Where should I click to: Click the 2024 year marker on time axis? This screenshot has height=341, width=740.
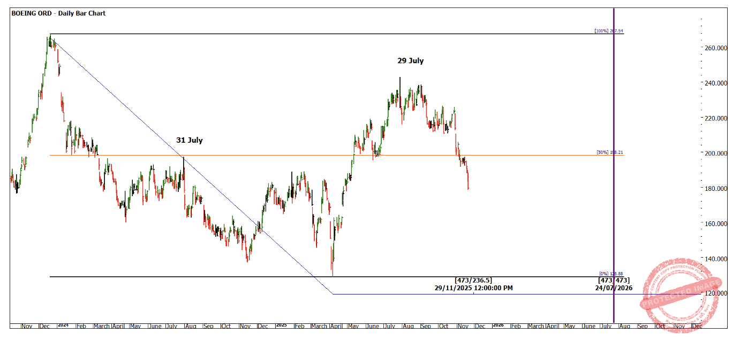pyautogui.click(x=63, y=325)
